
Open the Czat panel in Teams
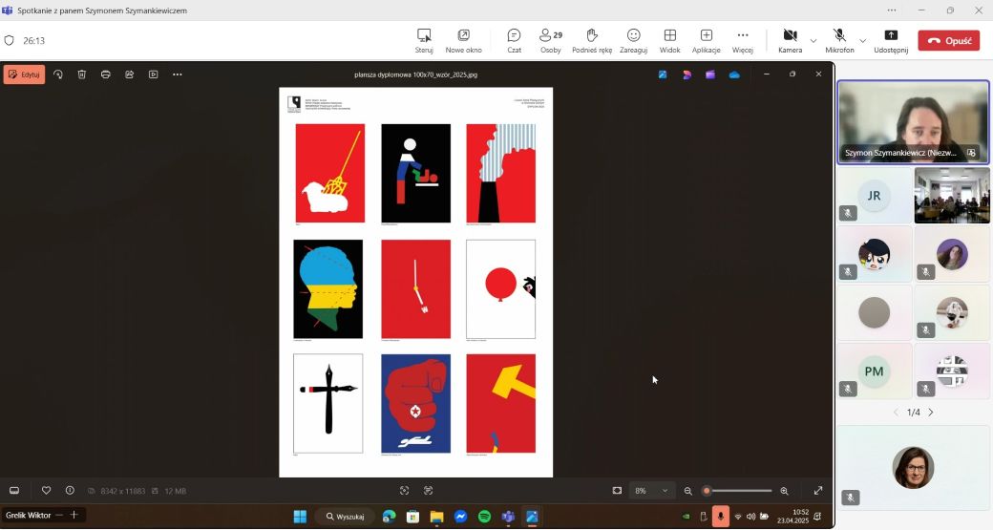tap(514, 39)
